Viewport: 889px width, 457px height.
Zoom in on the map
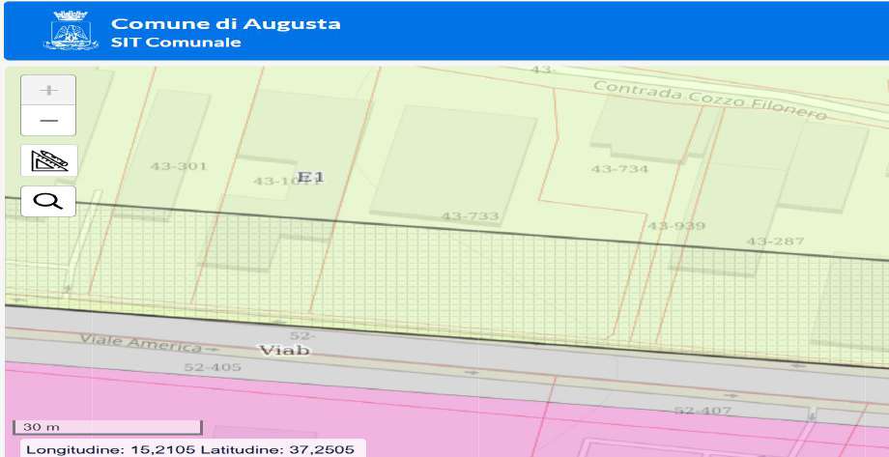(x=48, y=90)
